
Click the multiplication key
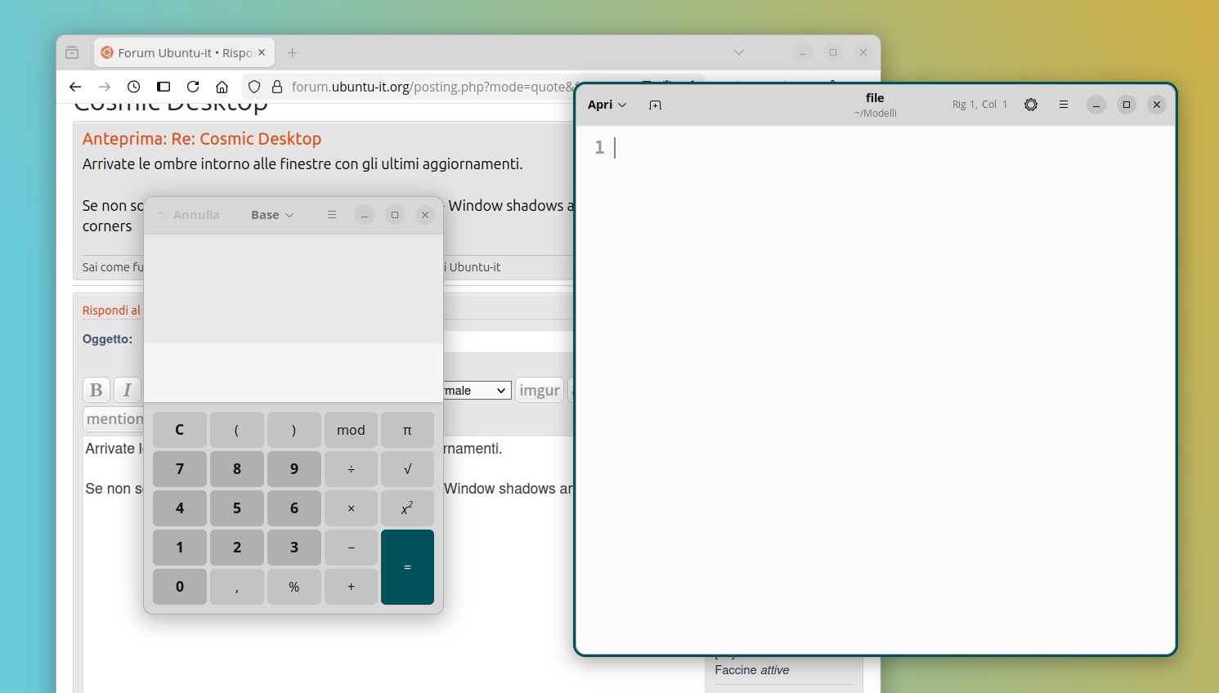(x=351, y=508)
